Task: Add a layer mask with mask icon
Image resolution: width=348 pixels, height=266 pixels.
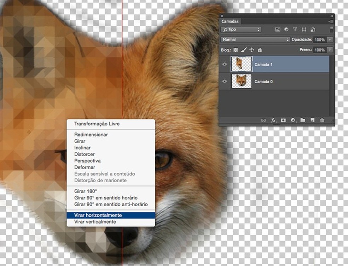Action: point(283,120)
